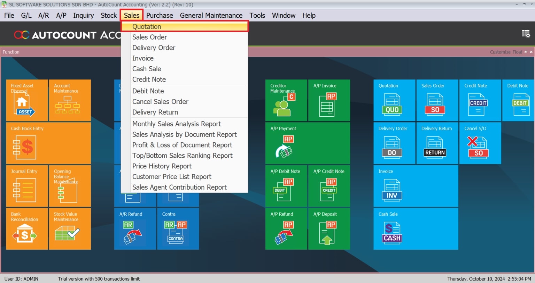Select the Journal Entry icon
535x283 pixels.
[27, 186]
